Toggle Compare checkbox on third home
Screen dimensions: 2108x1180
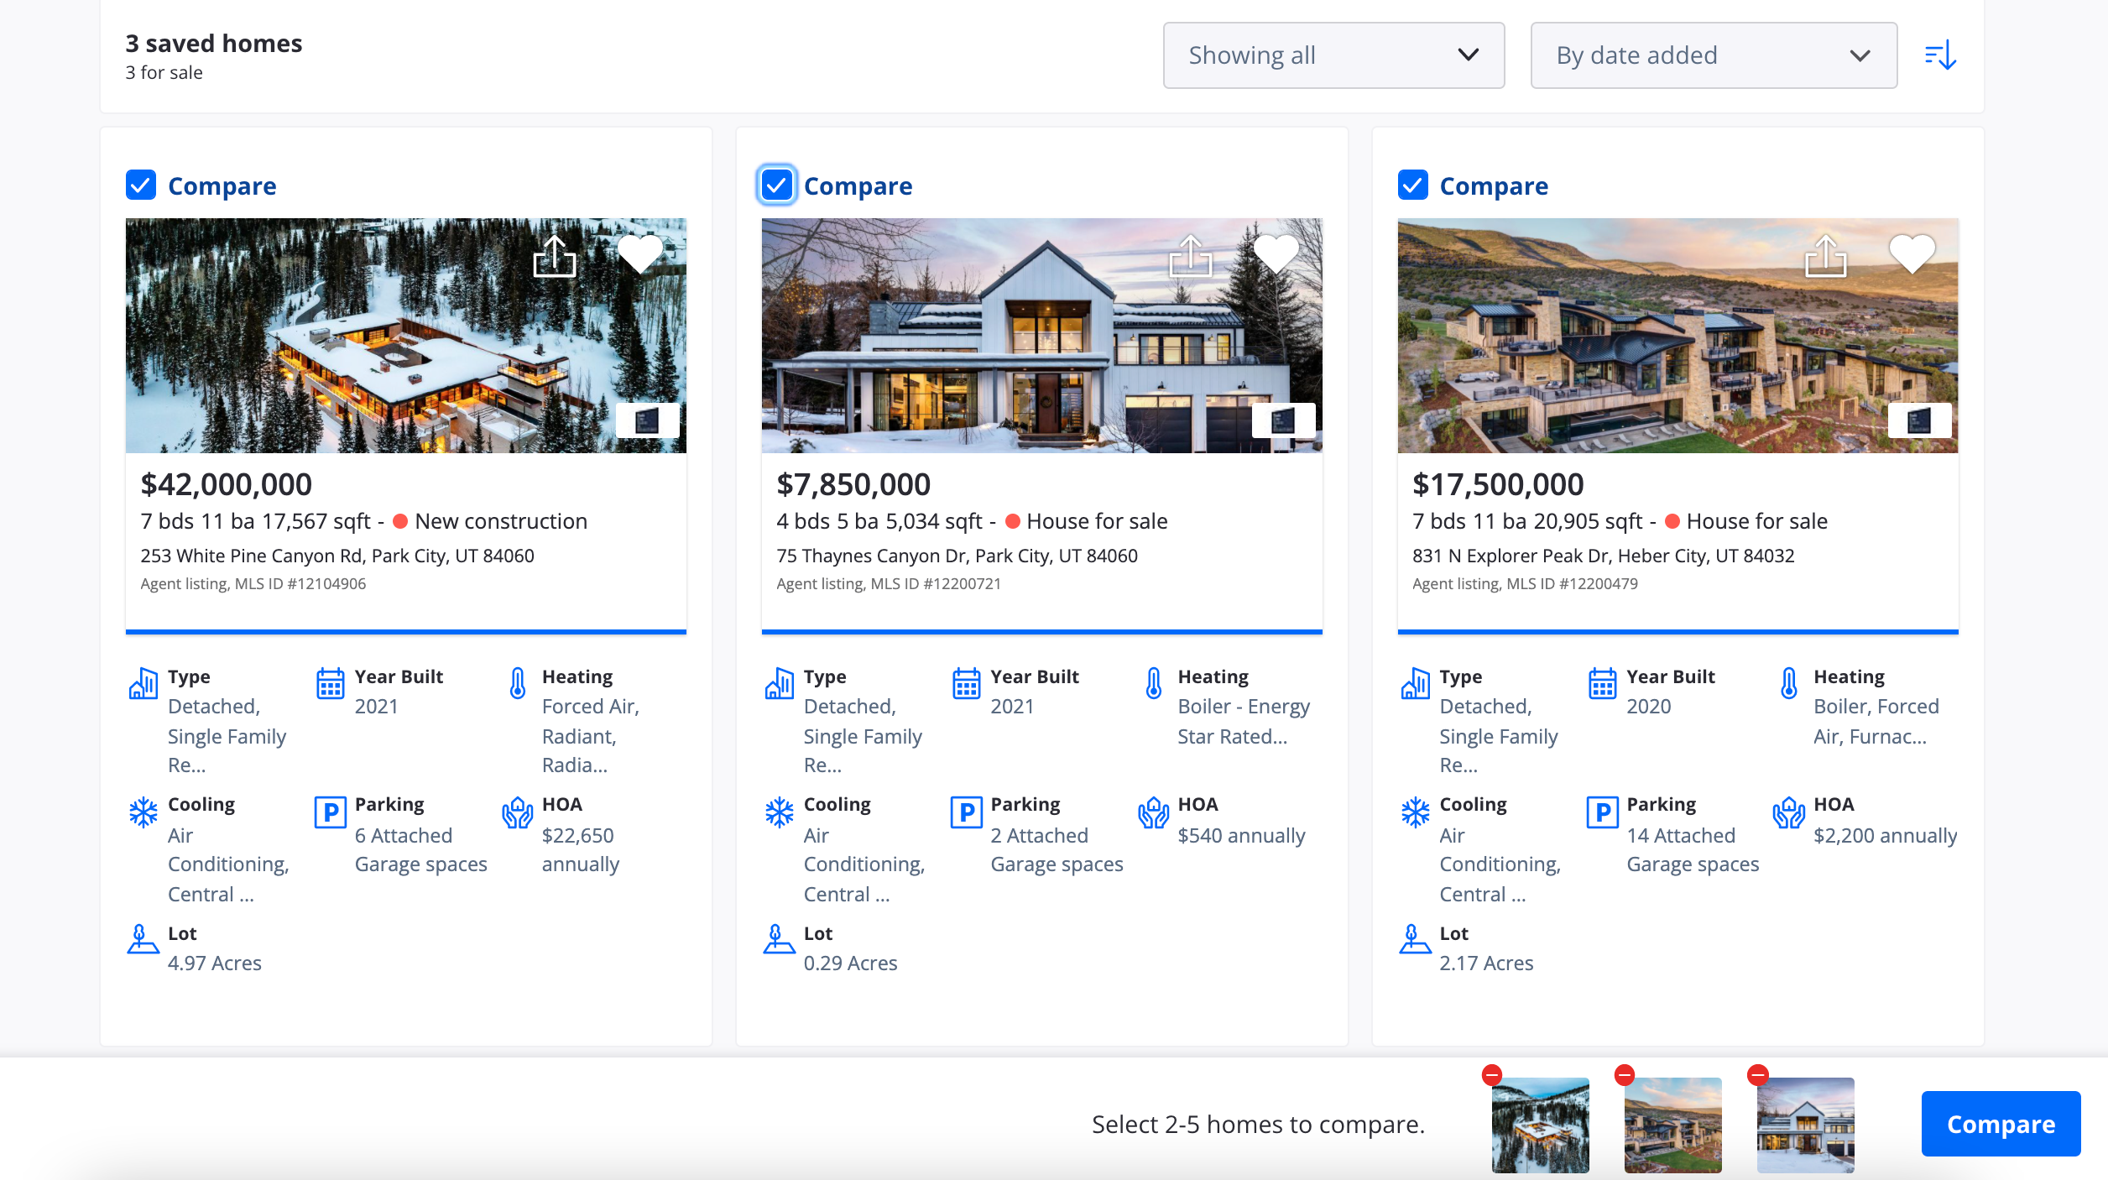[1411, 185]
